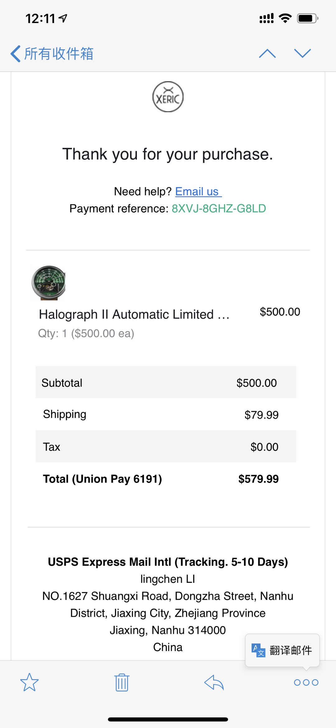Go to next email with down arrow

(302, 54)
